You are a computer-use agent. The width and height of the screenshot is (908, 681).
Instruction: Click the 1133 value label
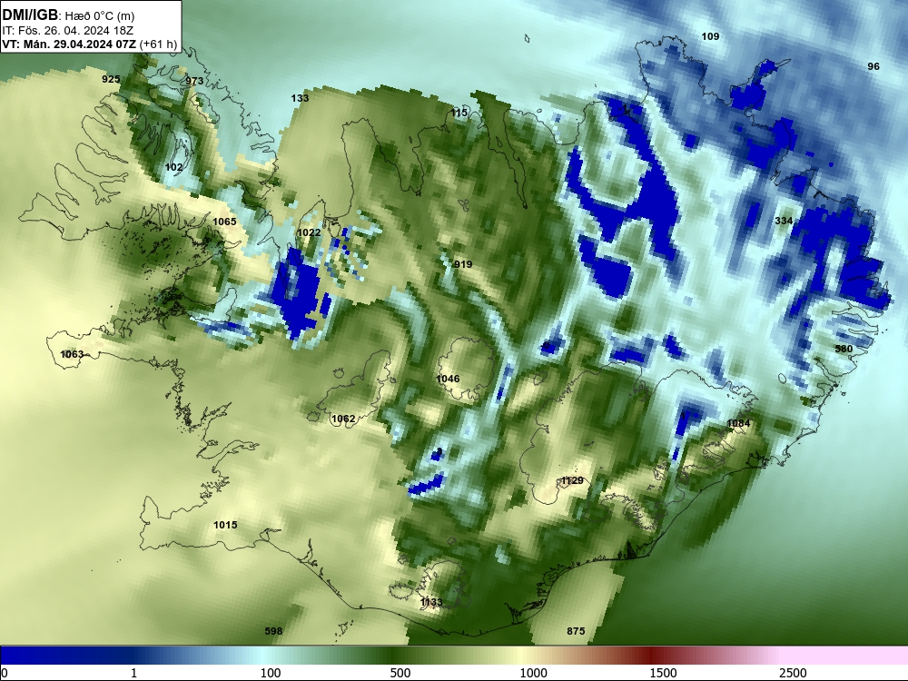[x=430, y=602]
